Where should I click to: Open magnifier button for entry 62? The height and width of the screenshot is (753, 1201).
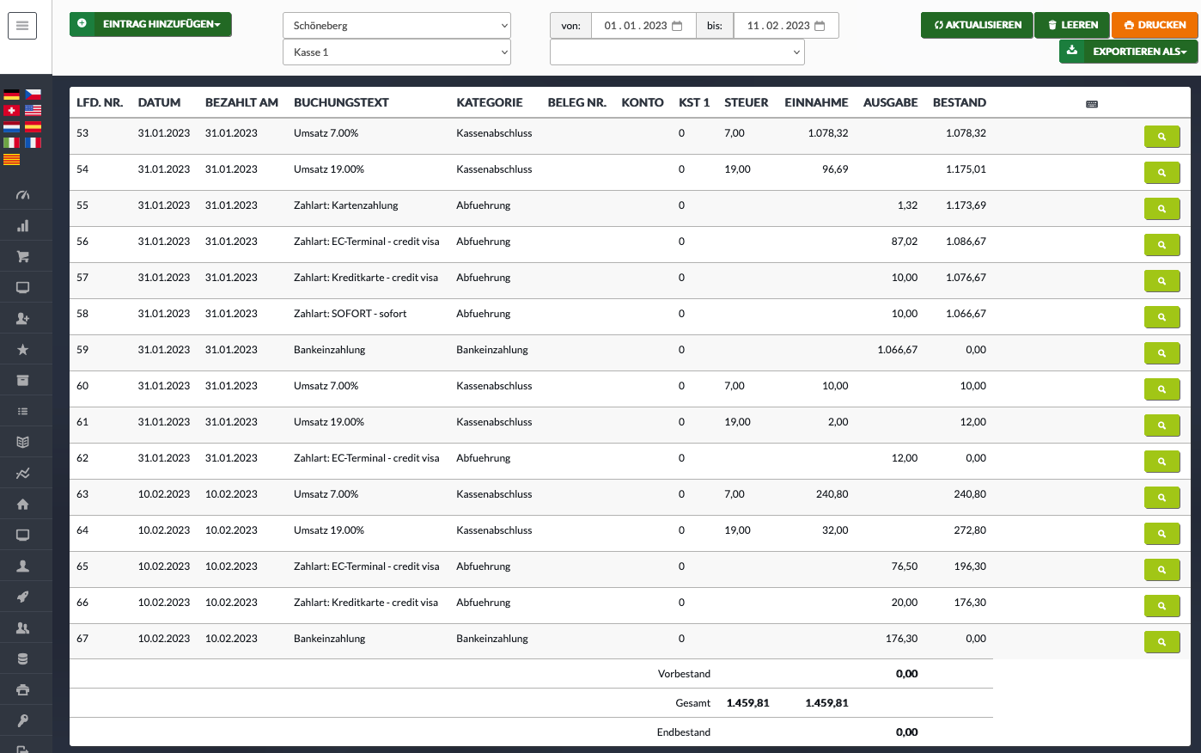[x=1161, y=462]
